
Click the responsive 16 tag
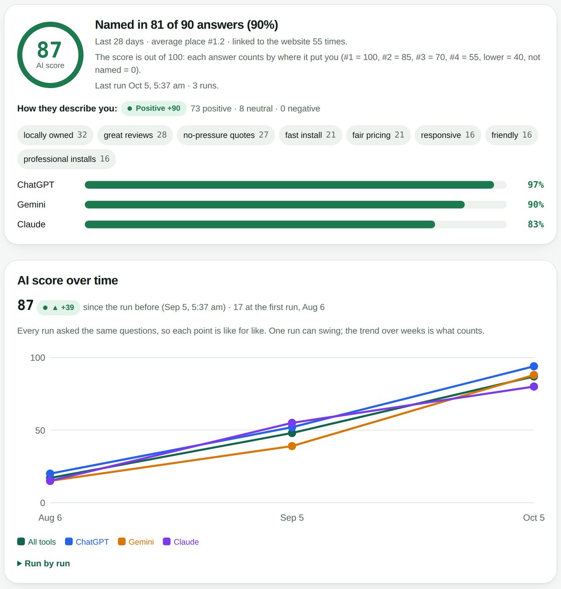(448, 135)
